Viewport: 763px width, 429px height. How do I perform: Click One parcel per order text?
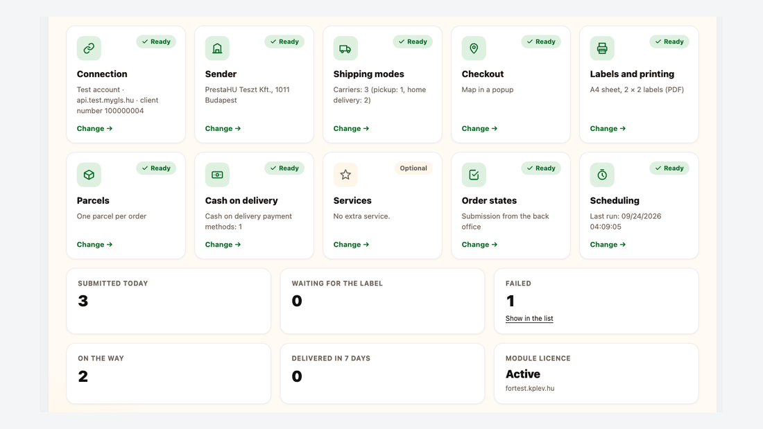112,216
